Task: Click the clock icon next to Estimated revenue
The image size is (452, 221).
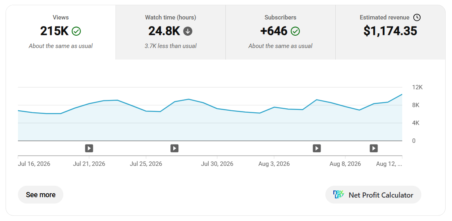Action: 417,17
